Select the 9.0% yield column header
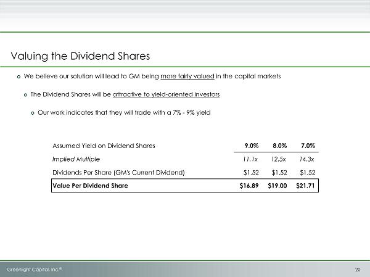This screenshot has width=370, height=277. (x=251, y=146)
